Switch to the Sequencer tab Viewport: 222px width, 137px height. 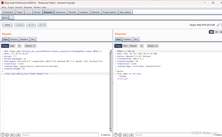[61, 12]
